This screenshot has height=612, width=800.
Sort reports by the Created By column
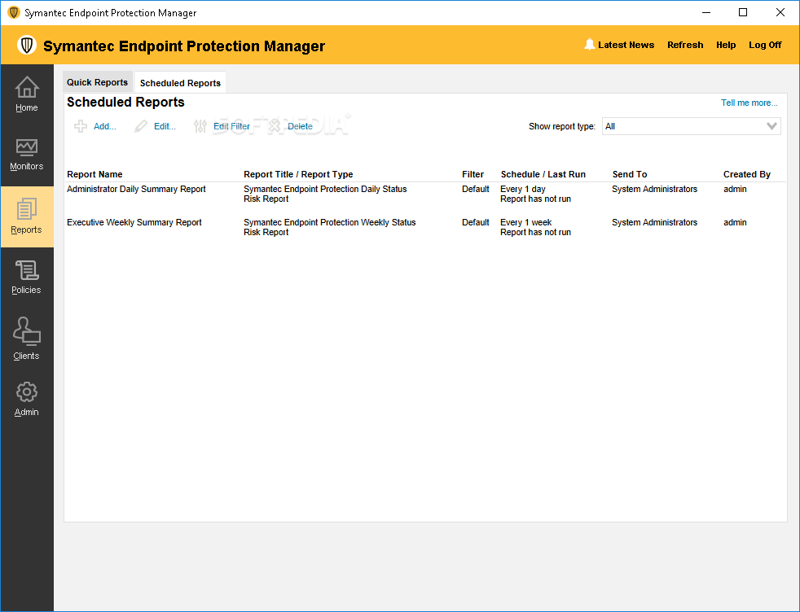tap(747, 173)
